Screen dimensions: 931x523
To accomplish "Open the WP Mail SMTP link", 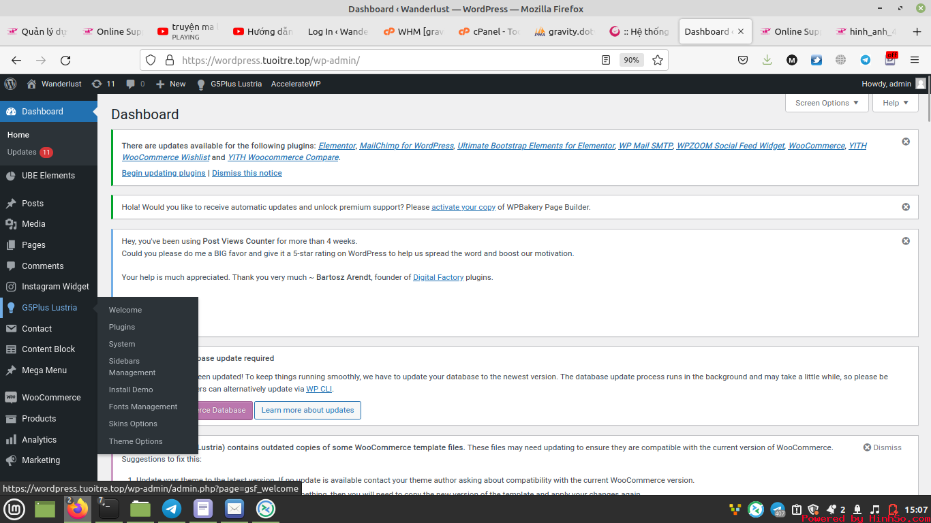I will coord(645,146).
